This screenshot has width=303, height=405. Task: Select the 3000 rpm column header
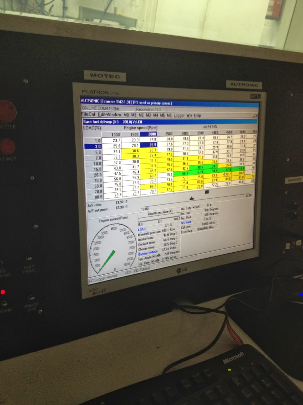pos(182,133)
